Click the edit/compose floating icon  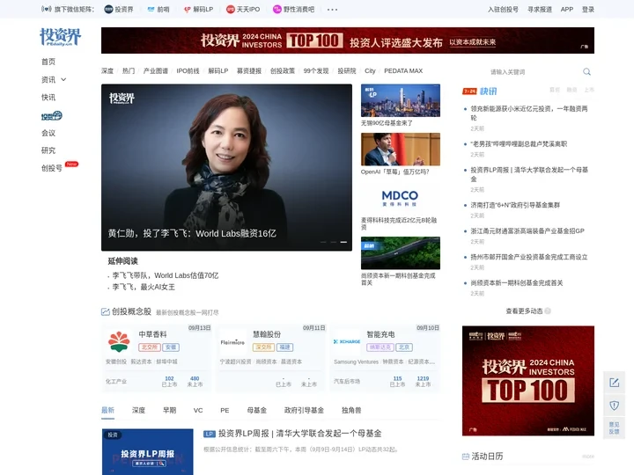615,383
